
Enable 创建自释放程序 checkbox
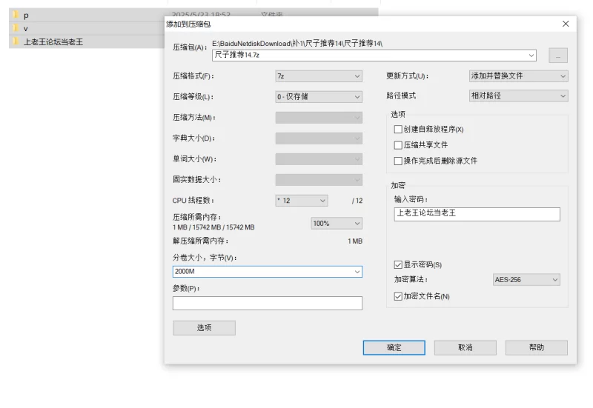point(398,130)
